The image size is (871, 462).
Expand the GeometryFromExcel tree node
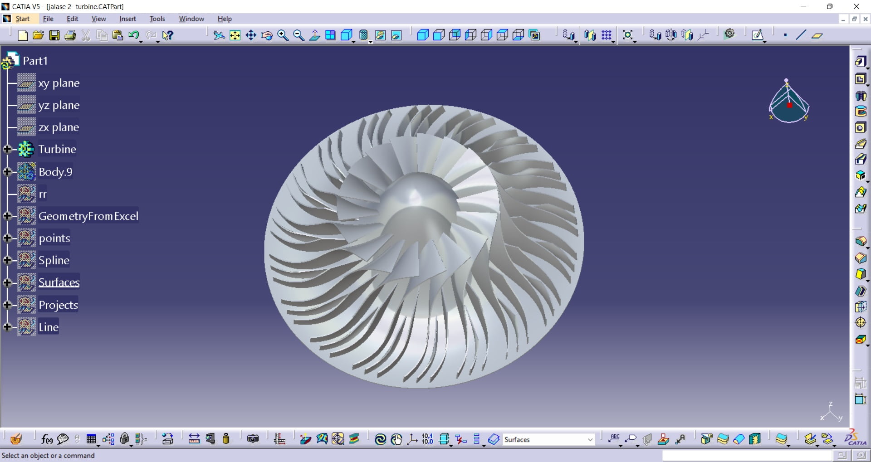[x=7, y=216]
